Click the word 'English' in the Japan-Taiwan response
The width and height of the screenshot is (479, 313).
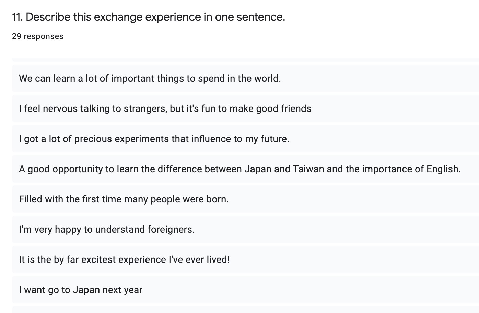click(x=443, y=169)
